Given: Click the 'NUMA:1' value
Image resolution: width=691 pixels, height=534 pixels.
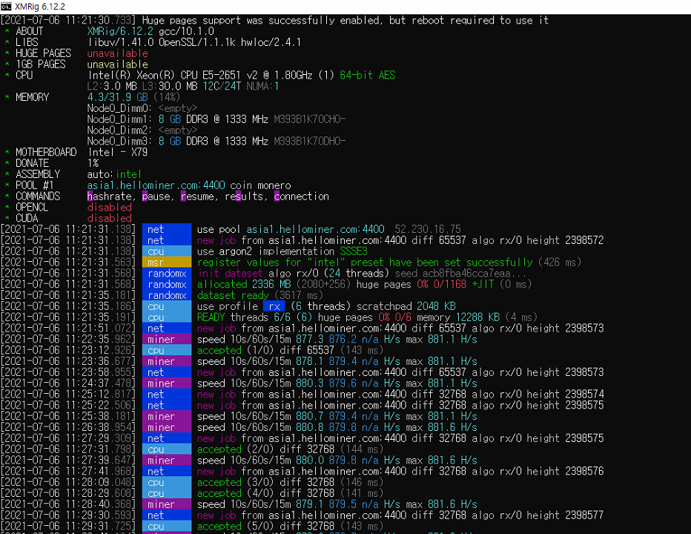Looking at the screenshot, I should pos(262,87).
